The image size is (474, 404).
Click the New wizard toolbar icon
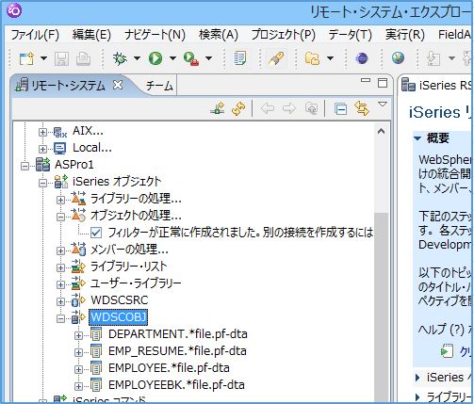coord(26,58)
